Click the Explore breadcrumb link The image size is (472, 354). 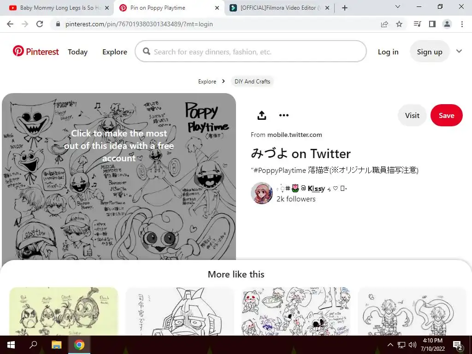pos(207,82)
